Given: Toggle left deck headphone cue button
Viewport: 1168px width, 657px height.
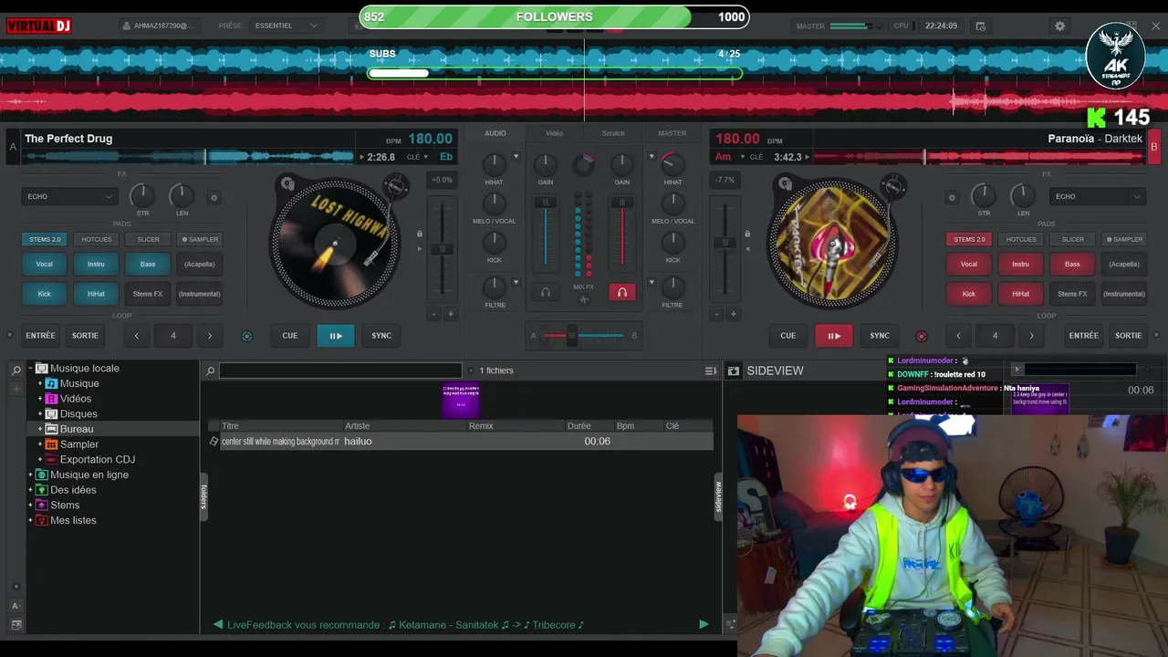Looking at the screenshot, I should (x=546, y=292).
